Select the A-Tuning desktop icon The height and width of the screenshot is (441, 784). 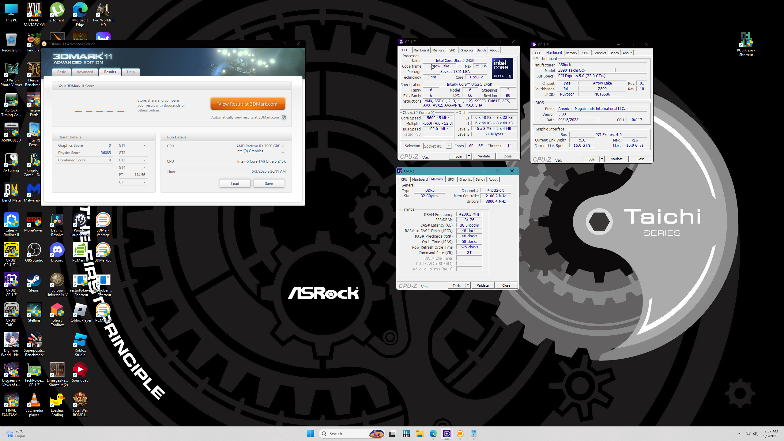point(11,163)
